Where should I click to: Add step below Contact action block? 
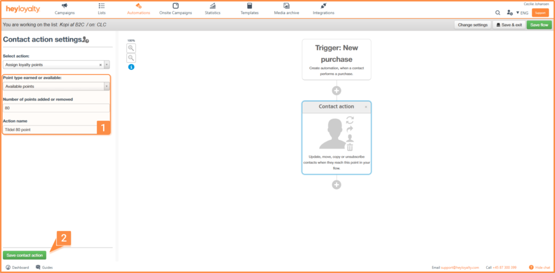[x=337, y=185]
